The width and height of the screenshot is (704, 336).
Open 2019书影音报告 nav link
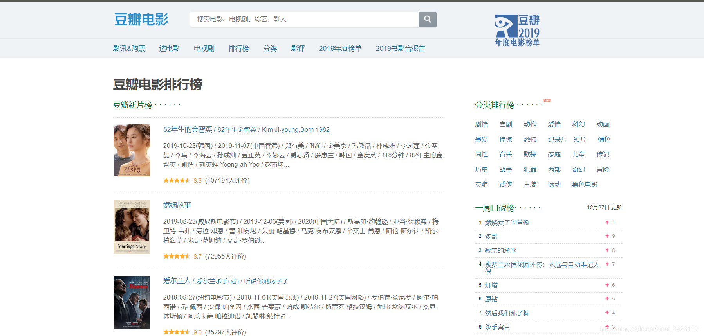click(x=401, y=49)
